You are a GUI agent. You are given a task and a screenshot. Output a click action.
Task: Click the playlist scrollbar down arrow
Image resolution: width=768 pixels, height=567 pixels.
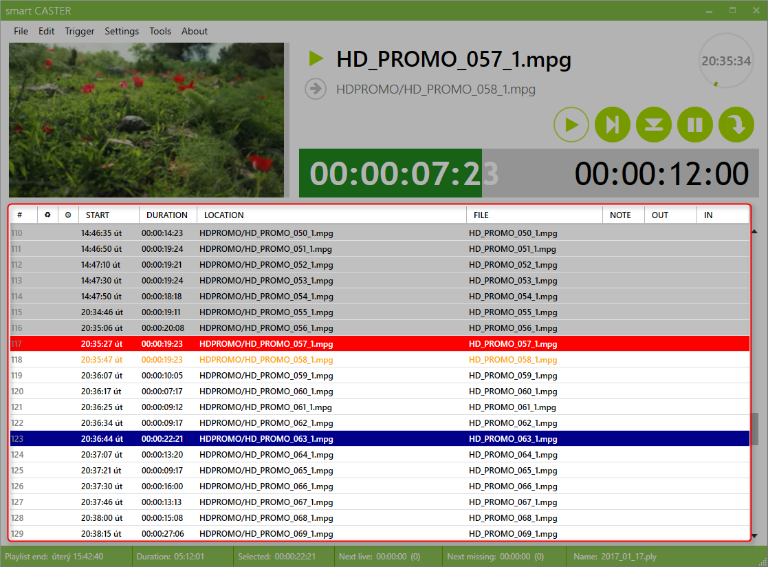pyautogui.click(x=755, y=535)
